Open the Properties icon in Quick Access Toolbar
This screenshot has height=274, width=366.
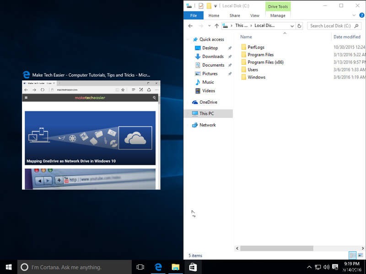(x=201, y=6)
